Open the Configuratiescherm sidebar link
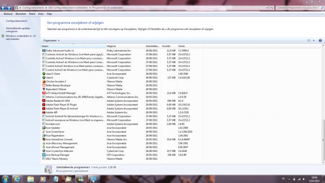The image size is (325, 183). (x=16, y=21)
